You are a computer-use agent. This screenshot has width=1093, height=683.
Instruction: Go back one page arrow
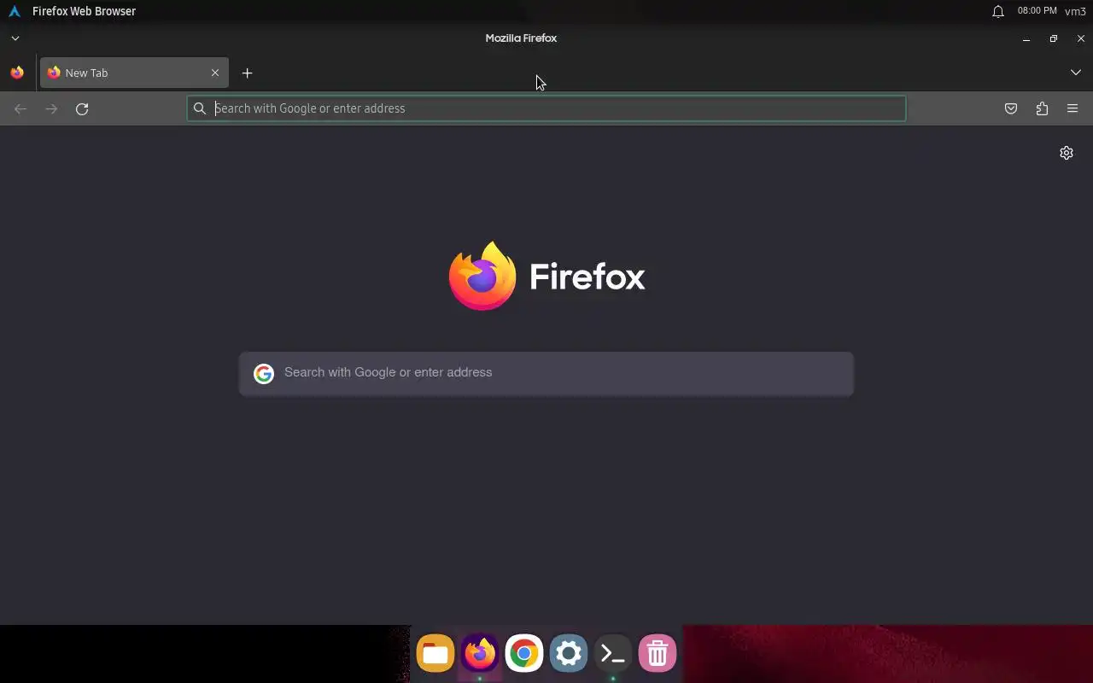(x=20, y=108)
